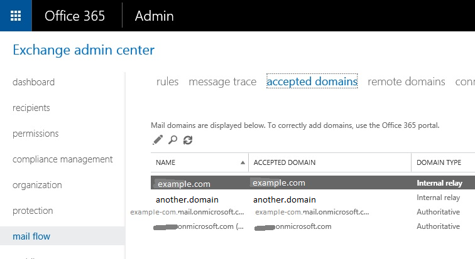
Task: Navigate to permissions section
Action: click(x=35, y=134)
